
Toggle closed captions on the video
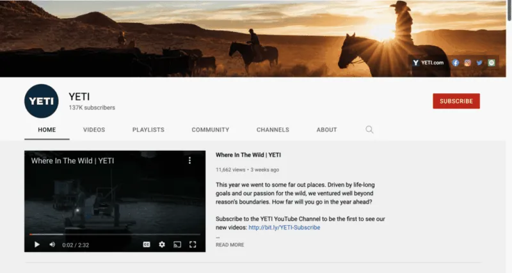[x=147, y=245]
